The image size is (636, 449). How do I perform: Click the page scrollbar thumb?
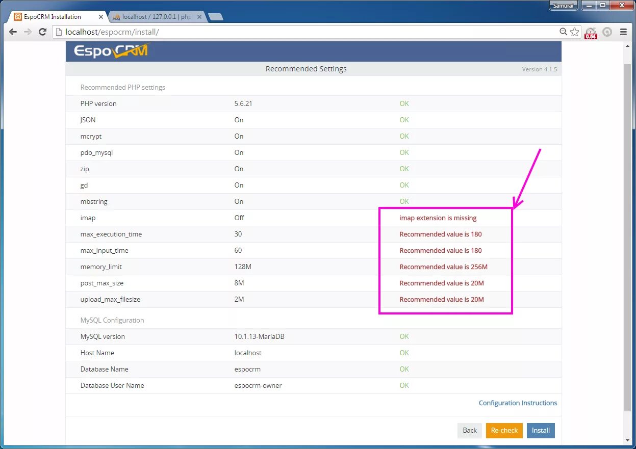click(x=628, y=237)
